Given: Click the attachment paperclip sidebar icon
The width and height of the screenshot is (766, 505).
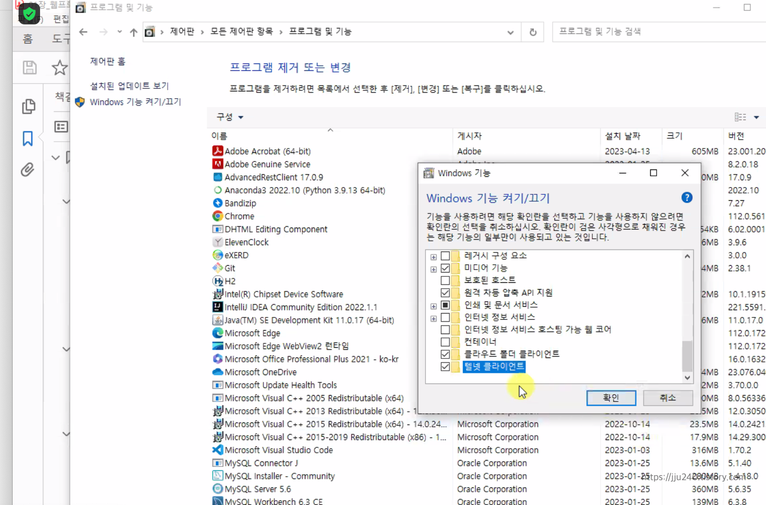Looking at the screenshot, I should tap(27, 169).
